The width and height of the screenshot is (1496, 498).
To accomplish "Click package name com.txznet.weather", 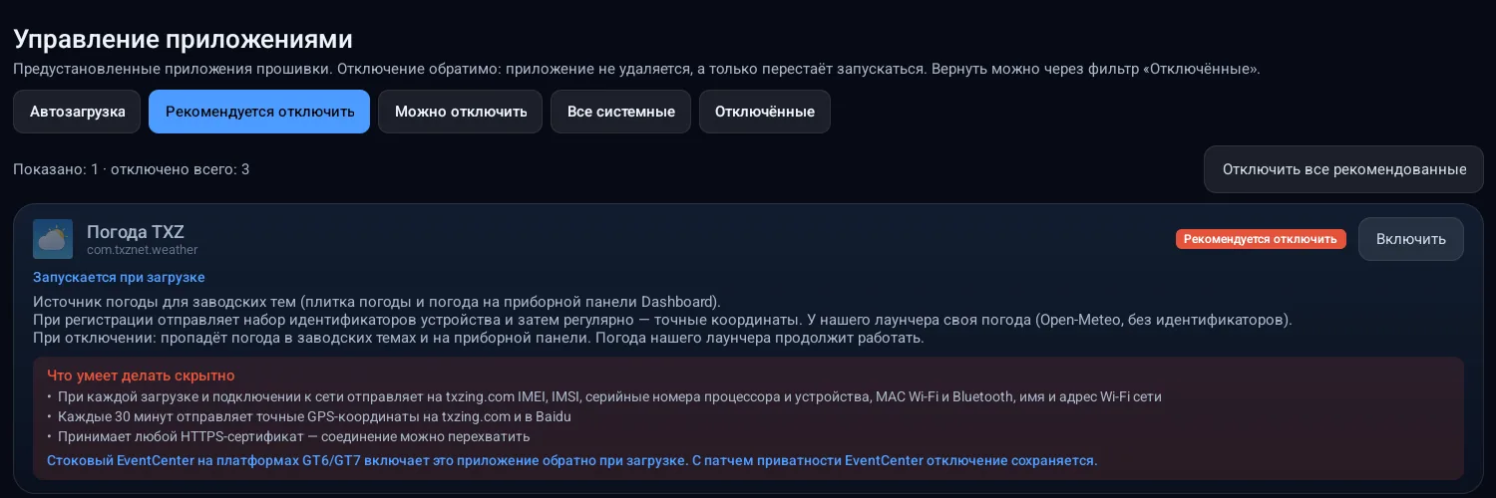I will pyautogui.click(x=143, y=250).
